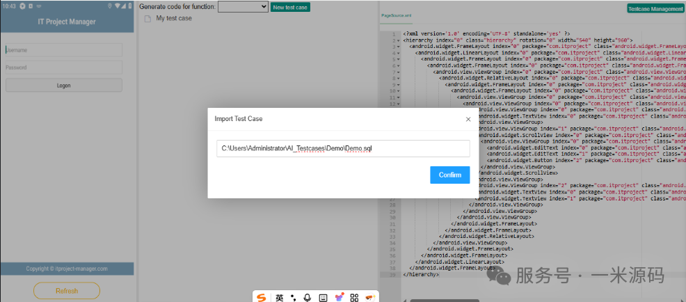Click the 10:43 clock in phone status bar
Image resolution: width=686 pixels, height=302 pixels.
[9, 6]
